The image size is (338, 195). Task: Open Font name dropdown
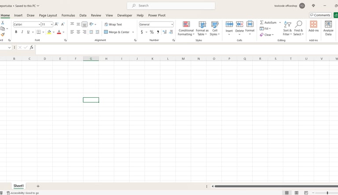click(x=39, y=25)
